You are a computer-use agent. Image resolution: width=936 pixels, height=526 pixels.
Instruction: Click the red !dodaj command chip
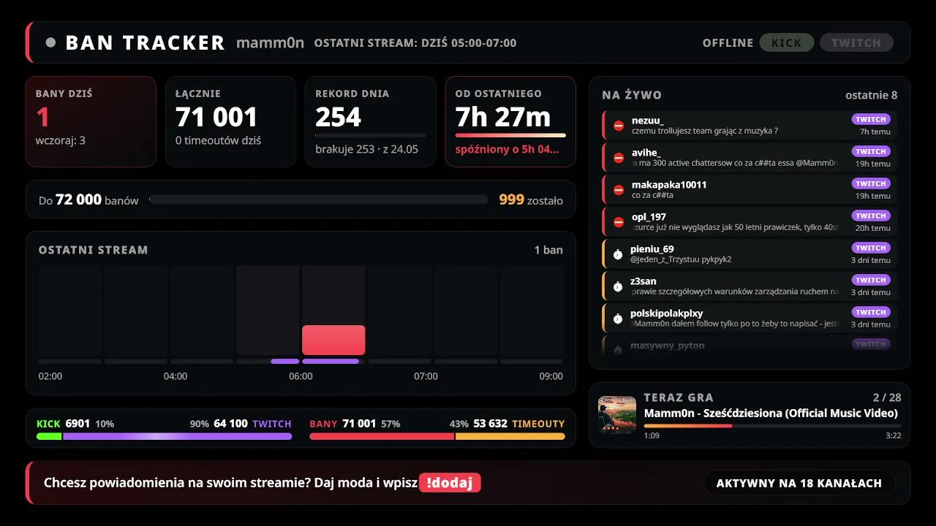pyautogui.click(x=450, y=483)
